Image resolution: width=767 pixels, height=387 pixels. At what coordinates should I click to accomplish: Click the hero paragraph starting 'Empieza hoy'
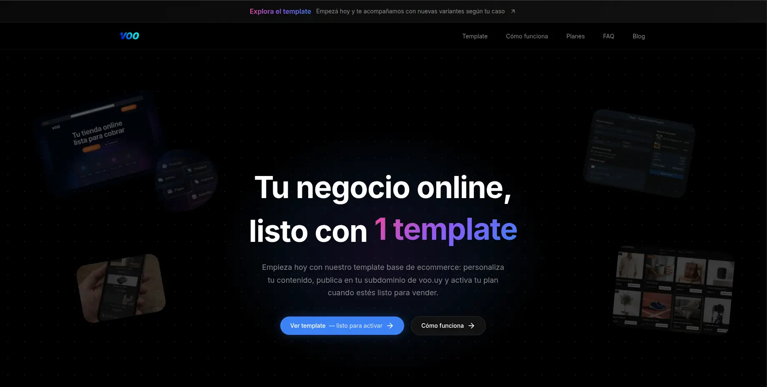pyautogui.click(x=383, y=280)
